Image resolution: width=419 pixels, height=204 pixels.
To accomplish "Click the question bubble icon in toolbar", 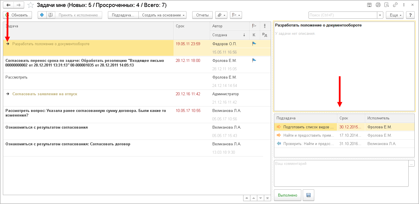I will 50,15.
